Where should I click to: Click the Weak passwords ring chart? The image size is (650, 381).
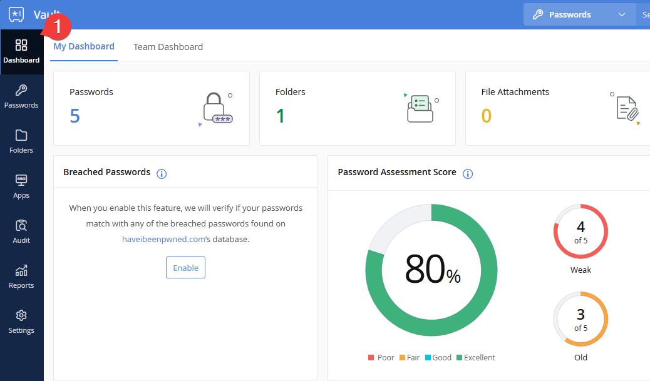tap(580, 231)
